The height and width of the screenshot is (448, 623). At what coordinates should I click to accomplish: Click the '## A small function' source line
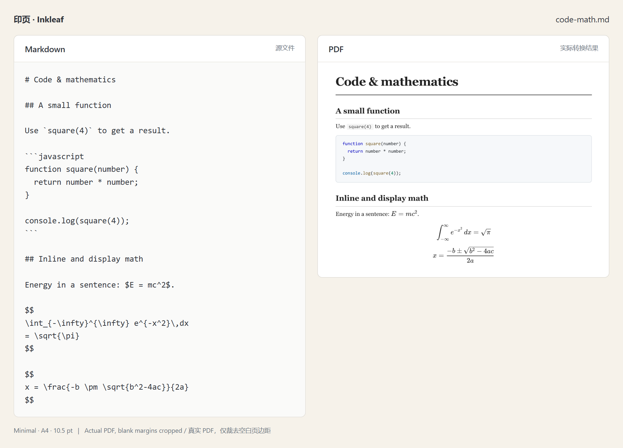coord(68,105)
